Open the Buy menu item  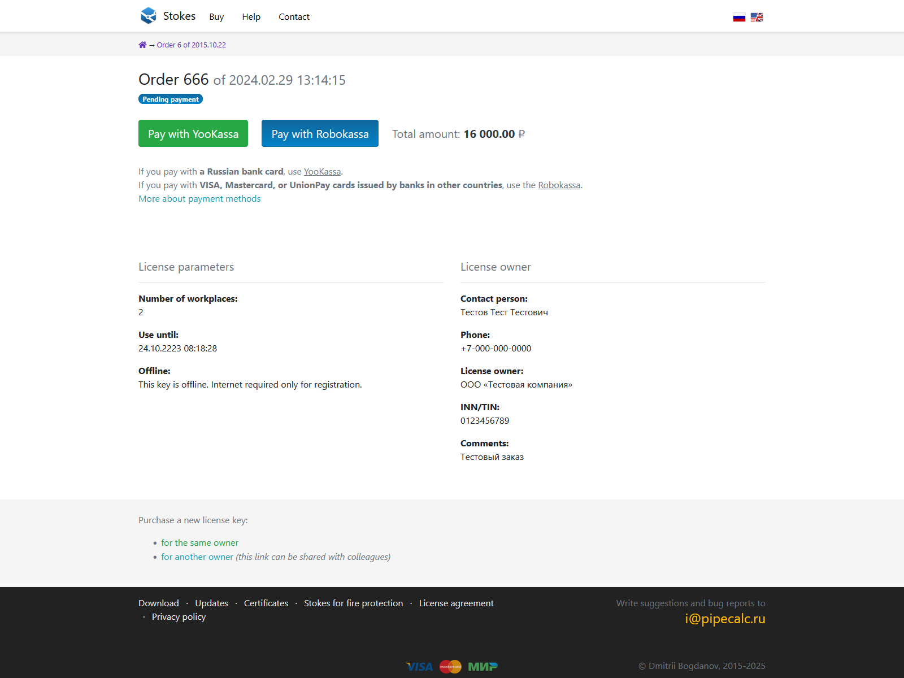click(216, 17)
